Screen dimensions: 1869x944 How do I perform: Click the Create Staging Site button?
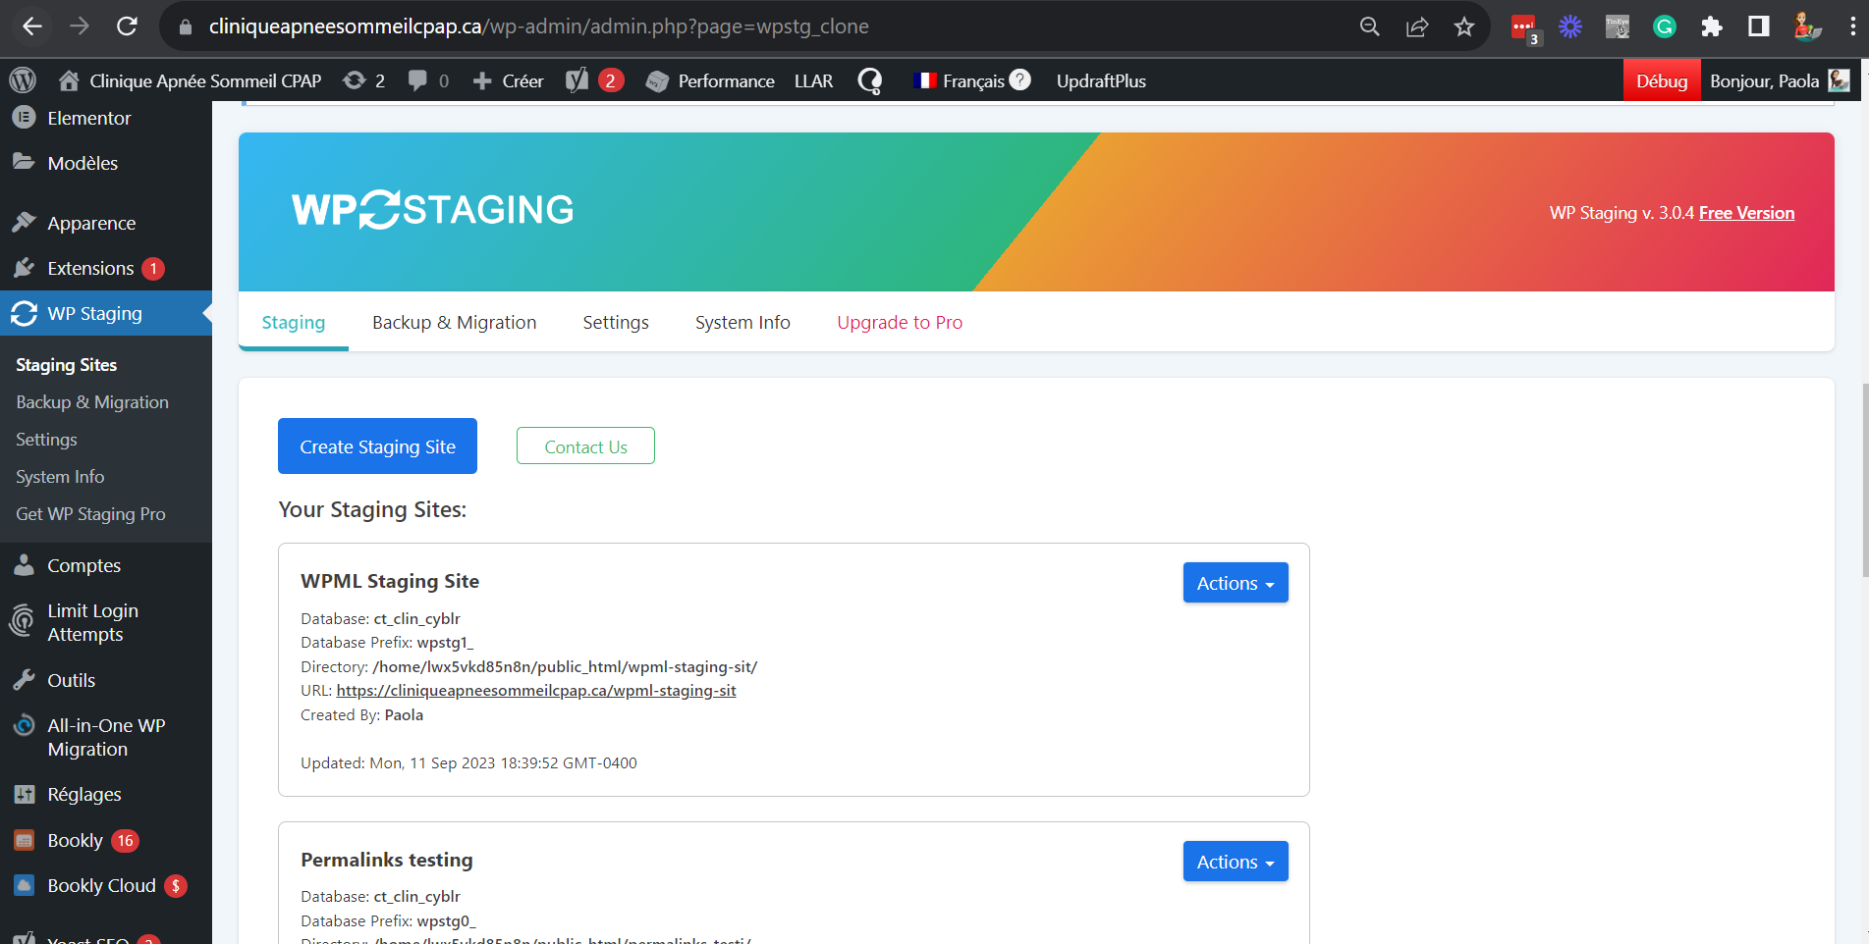coord(377,446)
